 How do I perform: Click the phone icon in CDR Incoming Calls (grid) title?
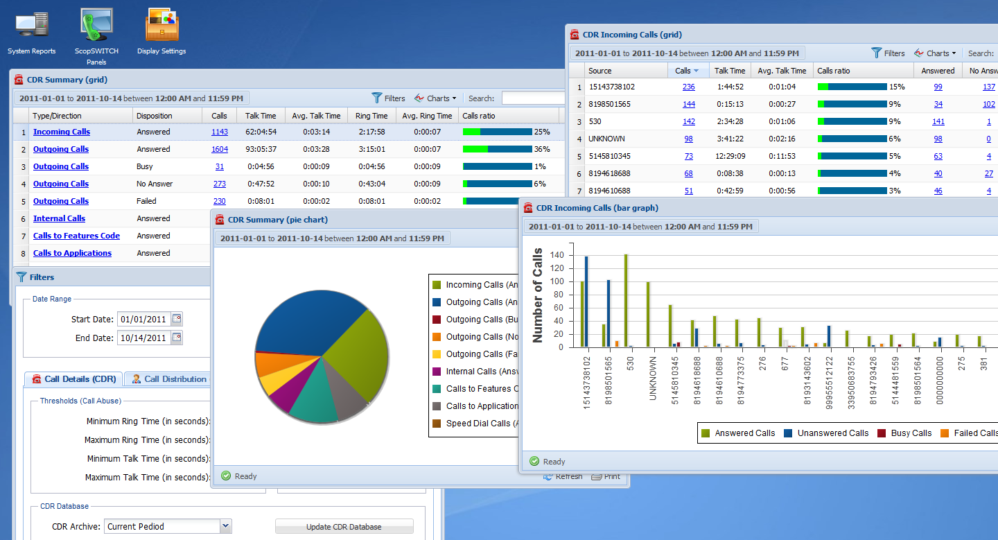click(x=575, y=34)
